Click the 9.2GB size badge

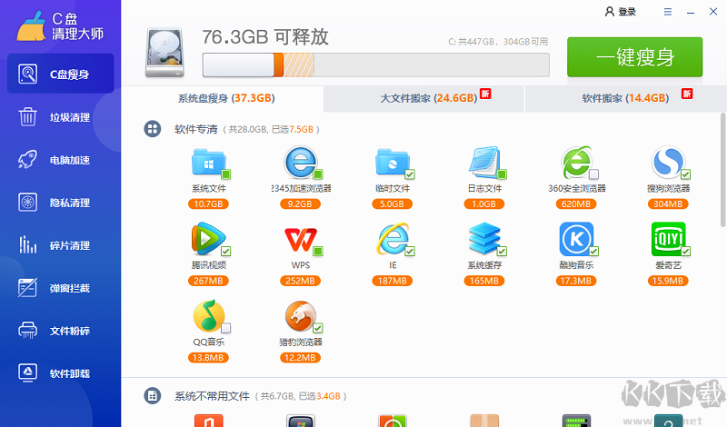pos(300,204)
